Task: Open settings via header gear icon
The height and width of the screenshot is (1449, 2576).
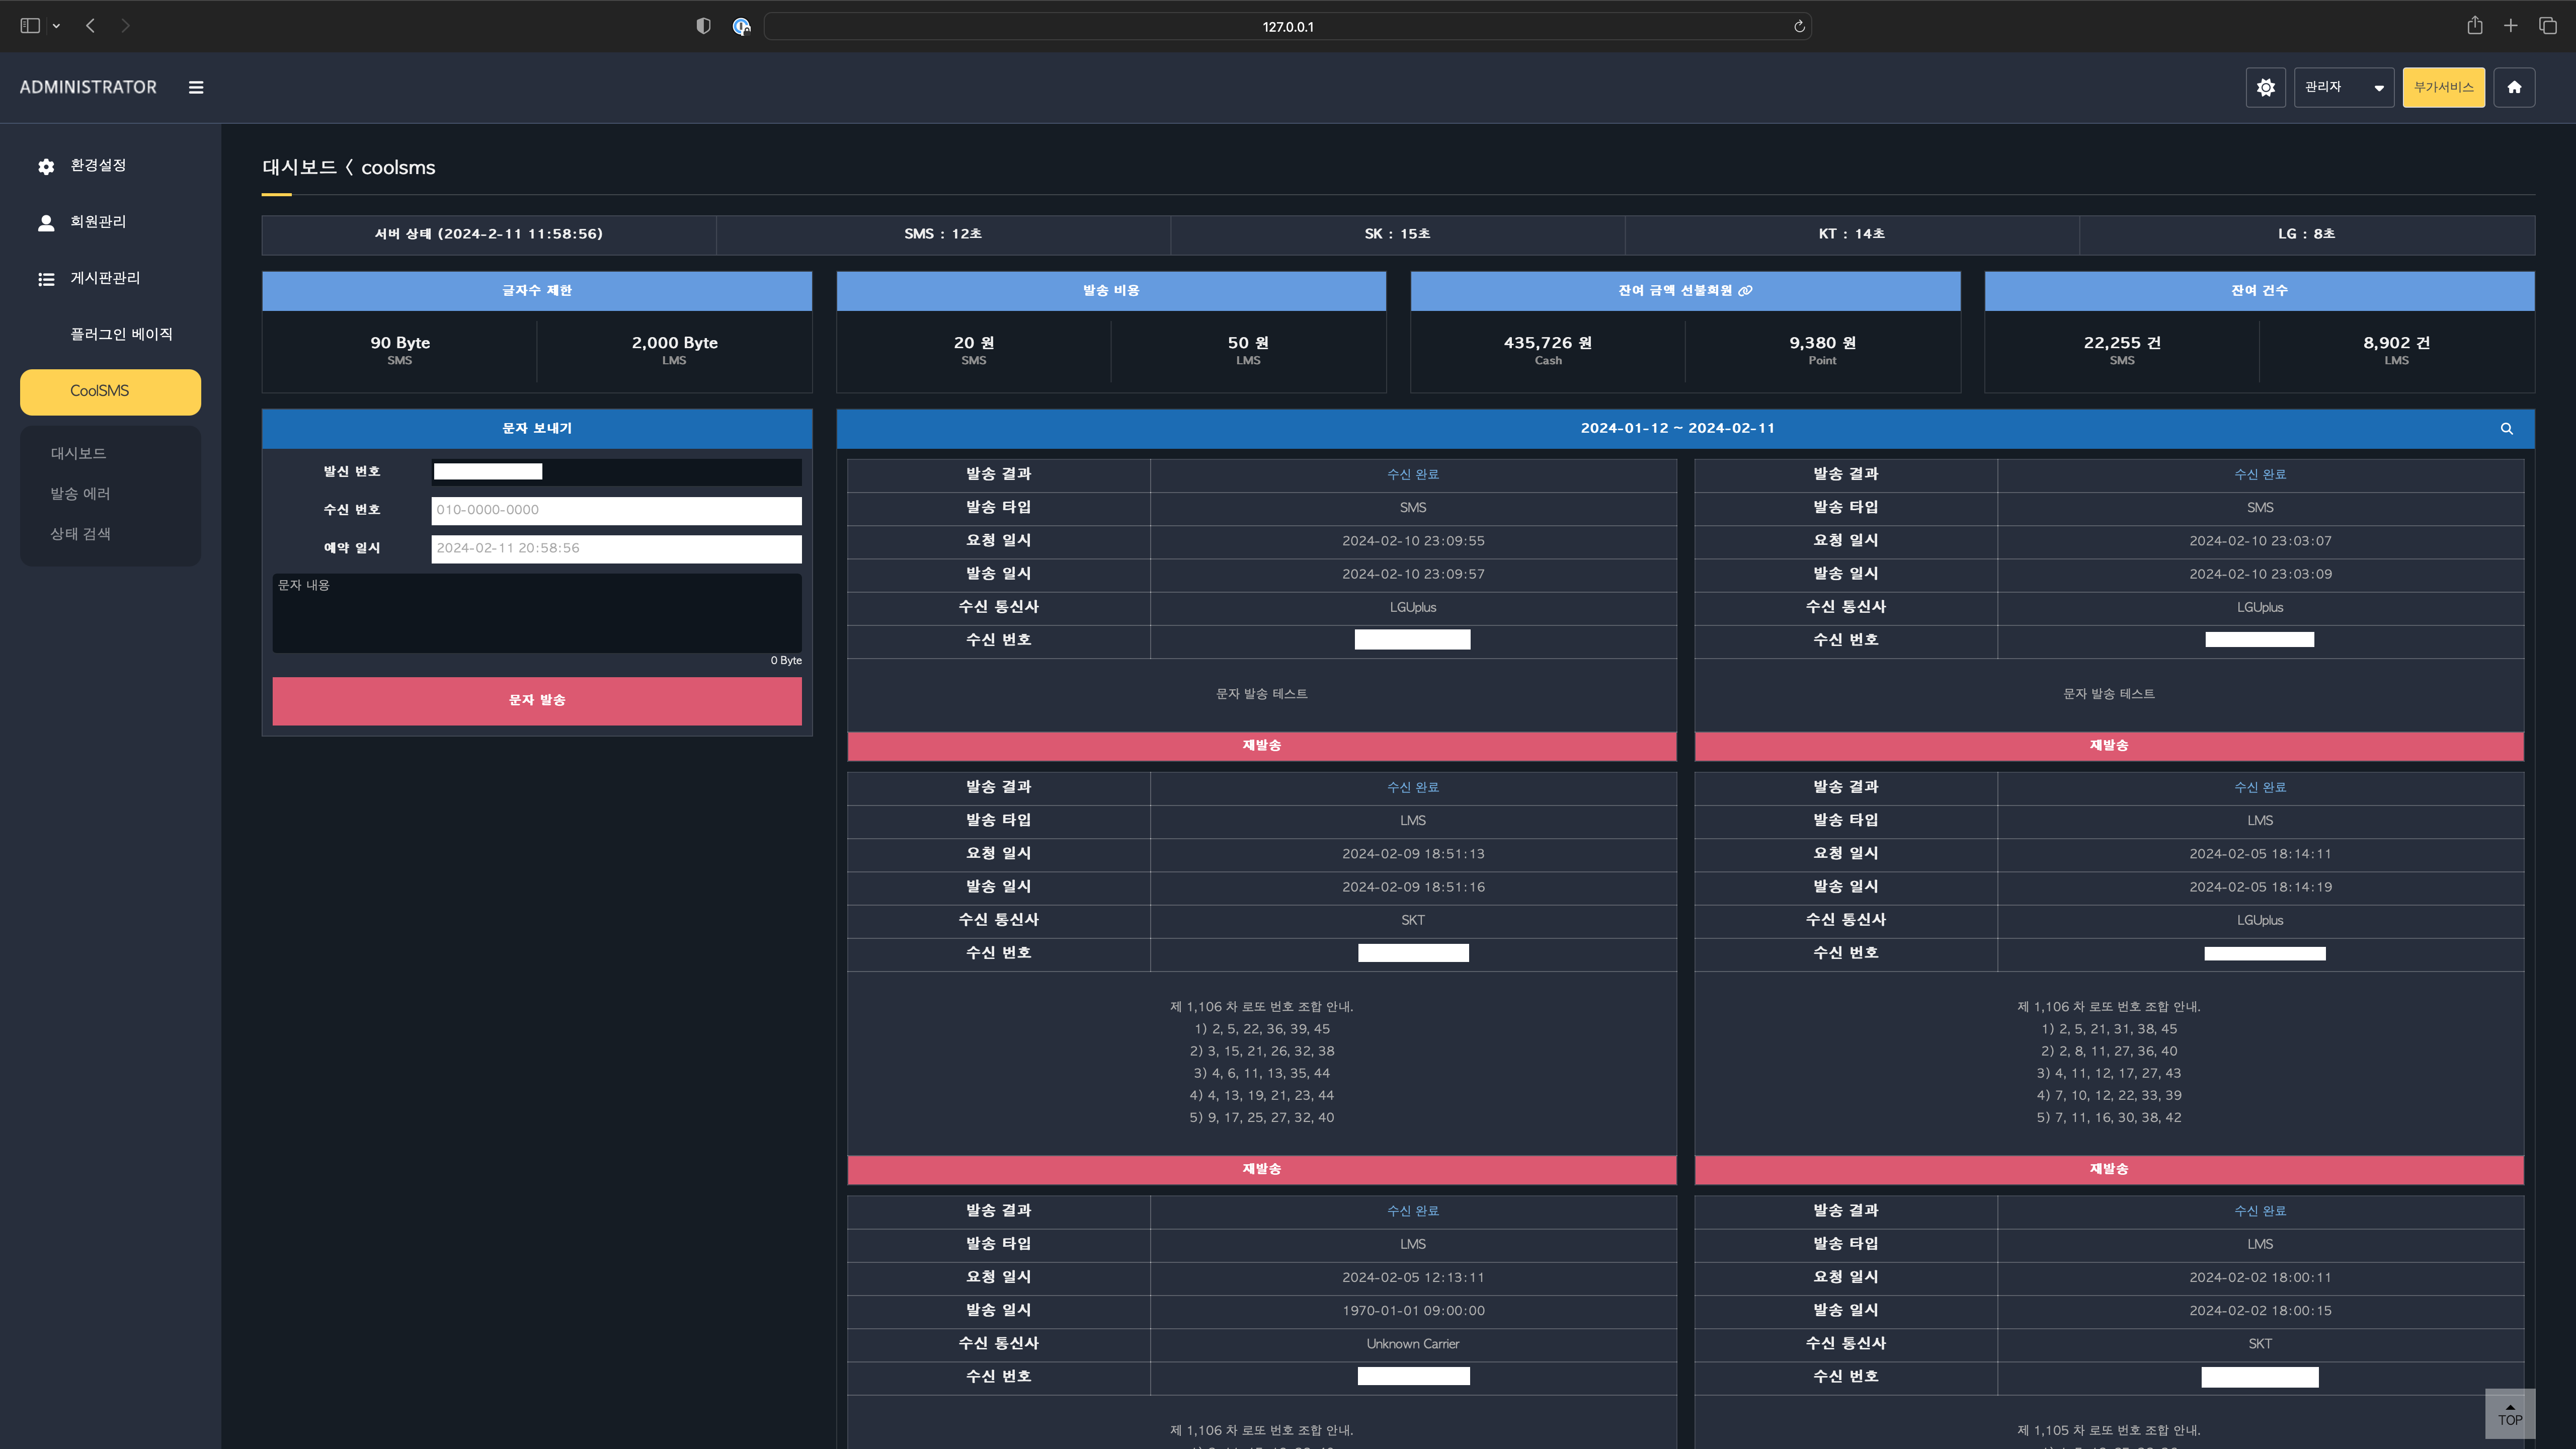Action: 2265,88
